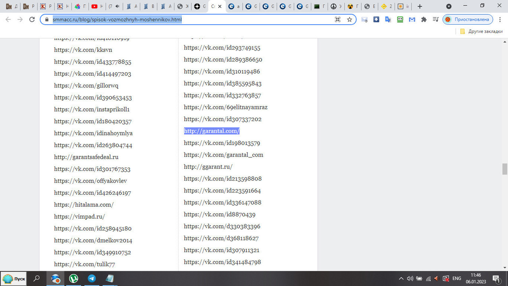Switch the ENG input language indicator
The width and height of the screenshot is (508, 286).
(x=457, y=278)
